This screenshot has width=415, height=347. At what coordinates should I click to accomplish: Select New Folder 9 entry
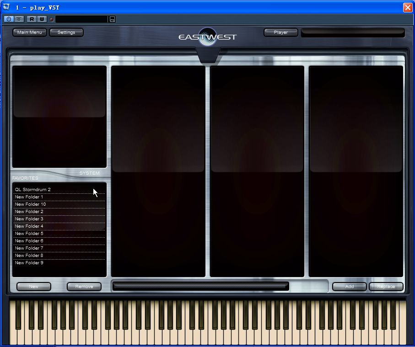pyautogui.click(x=59, y=263)
